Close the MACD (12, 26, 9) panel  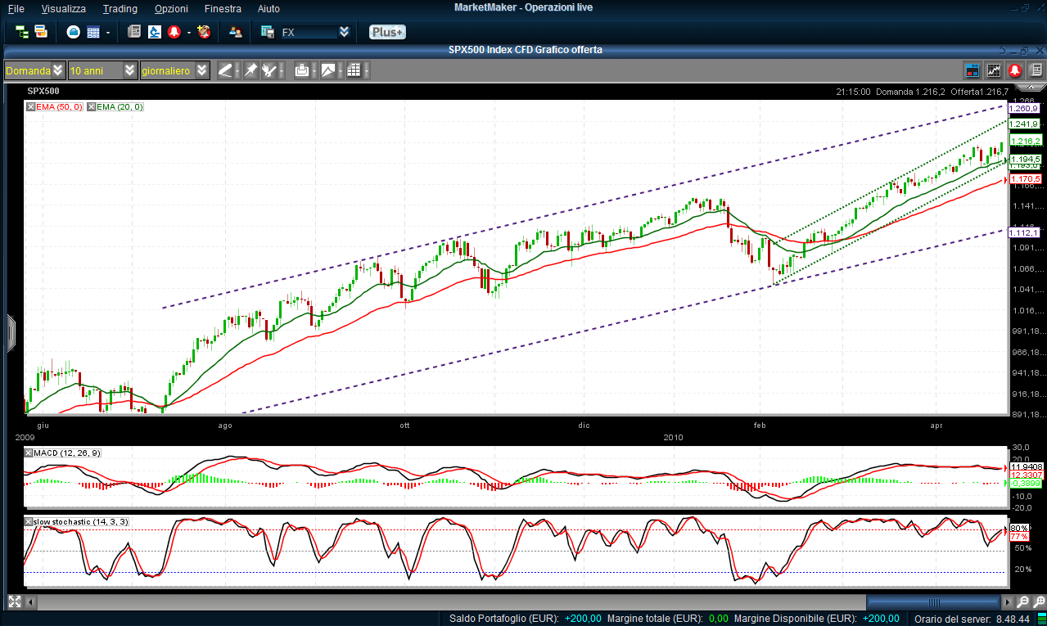point(29,453)
